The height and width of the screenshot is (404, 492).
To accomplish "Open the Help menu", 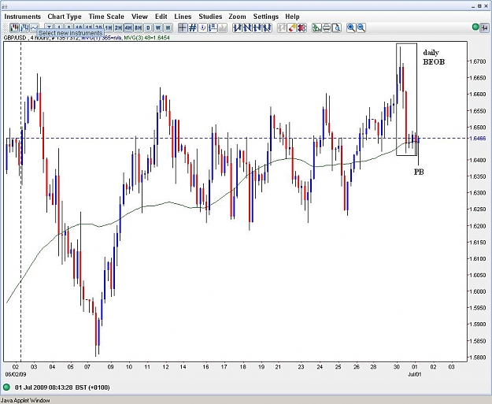I will coord(292,17).
